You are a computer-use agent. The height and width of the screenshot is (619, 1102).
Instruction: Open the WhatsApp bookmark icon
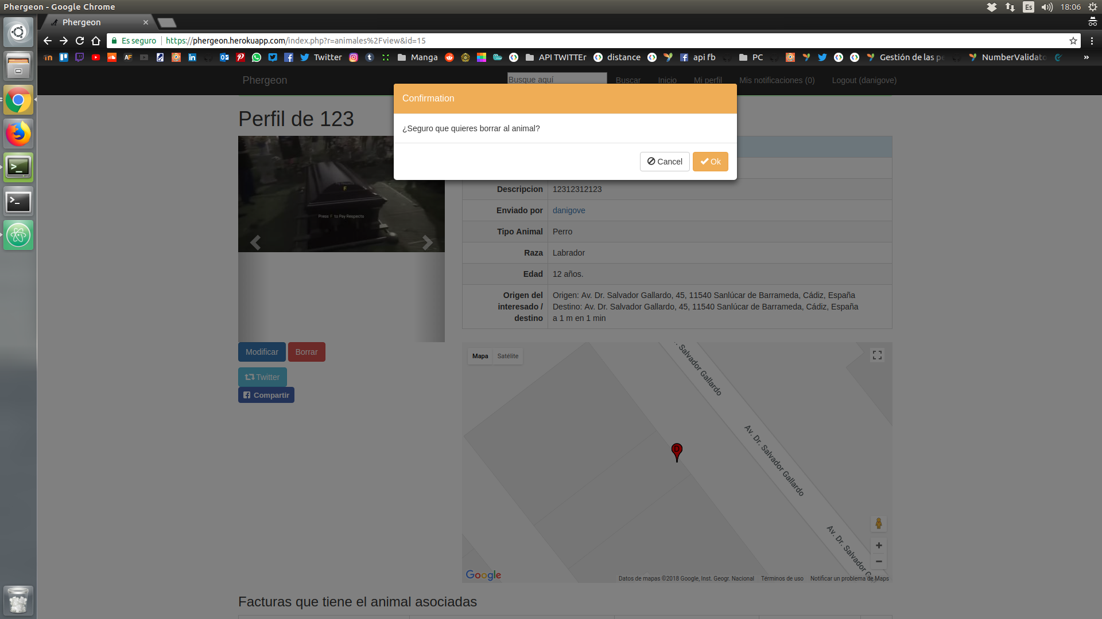[x=257, y=57]
